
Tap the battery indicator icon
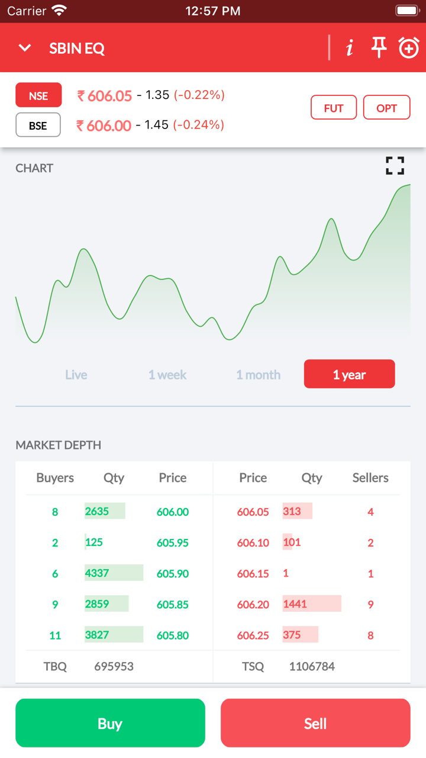click(407, 11)
